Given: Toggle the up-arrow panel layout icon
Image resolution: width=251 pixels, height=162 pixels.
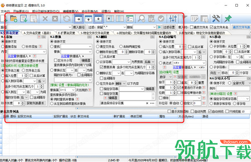Looking at the screenshot, I should [x=88, y=19].
